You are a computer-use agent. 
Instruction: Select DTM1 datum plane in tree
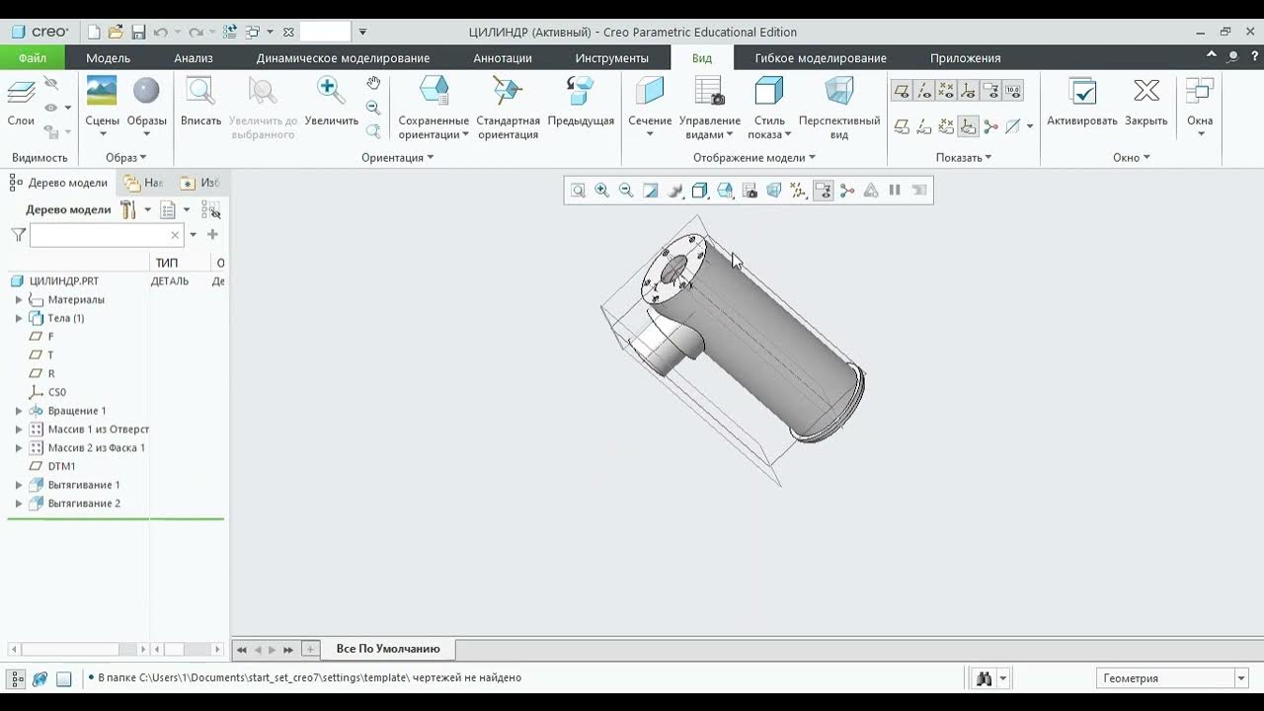tap(61, 466)
